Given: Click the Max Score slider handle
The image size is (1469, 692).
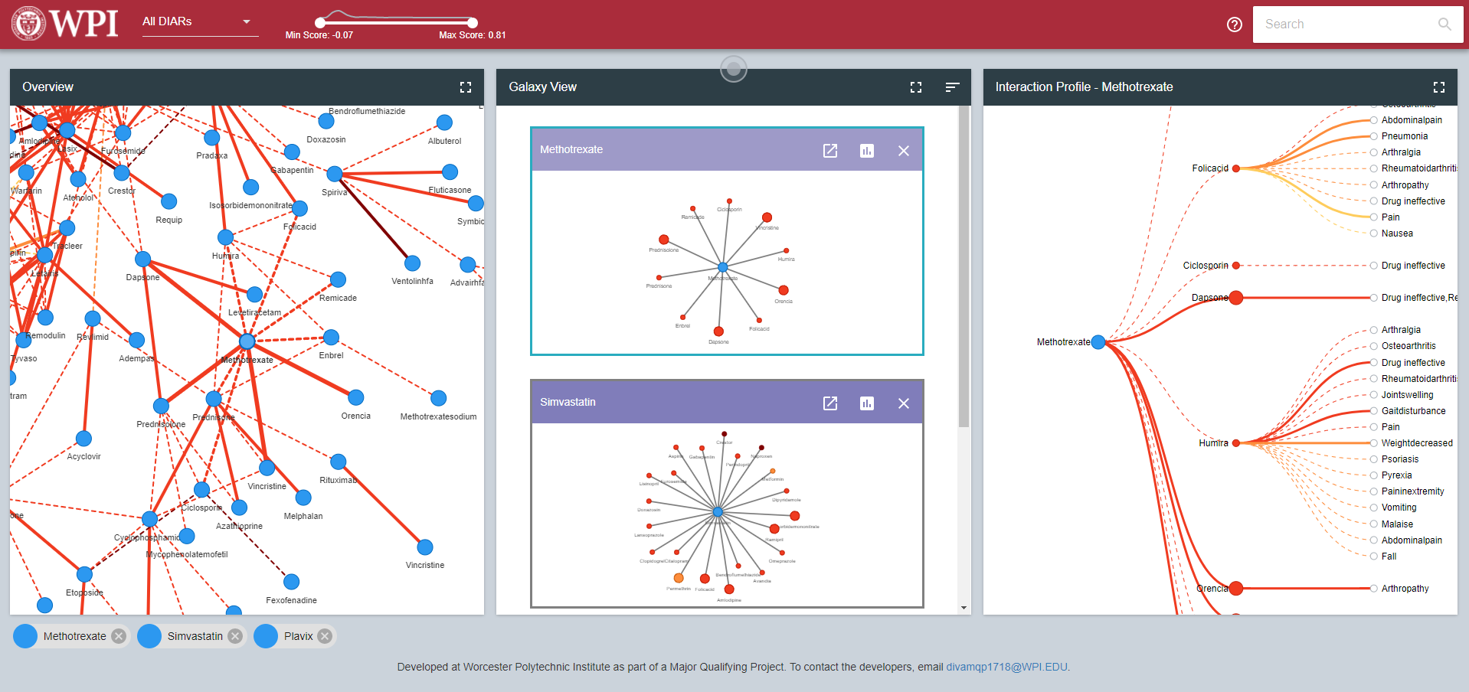Looking at the screenshot, I should point(473,23).
